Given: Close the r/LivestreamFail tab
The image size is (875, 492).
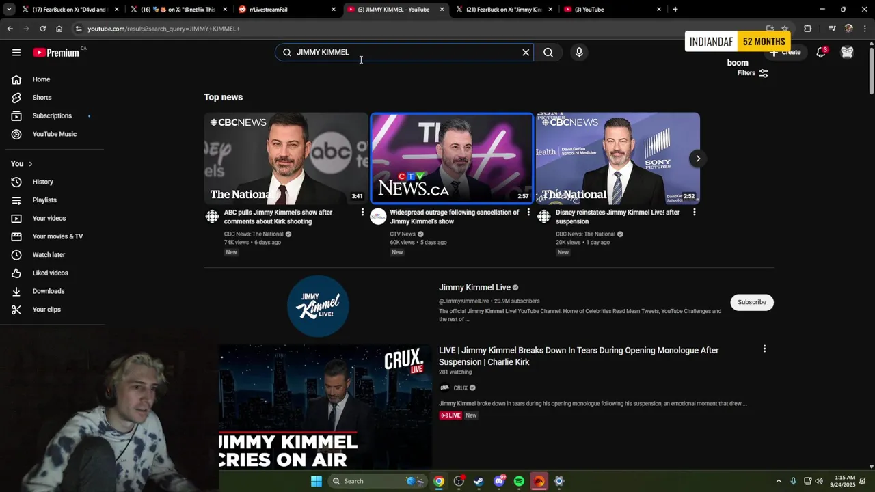Looking at the screenshot, I should (x=334, y=10).
